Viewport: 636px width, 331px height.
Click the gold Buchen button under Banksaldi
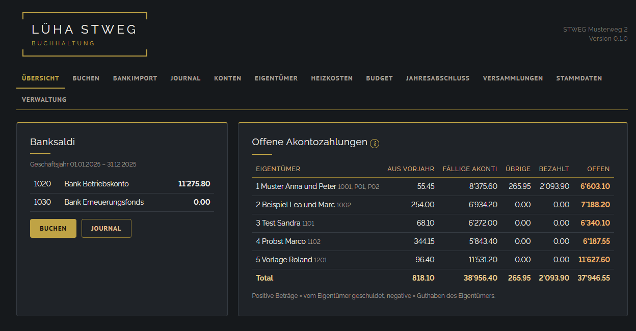[x=53, y=228]
